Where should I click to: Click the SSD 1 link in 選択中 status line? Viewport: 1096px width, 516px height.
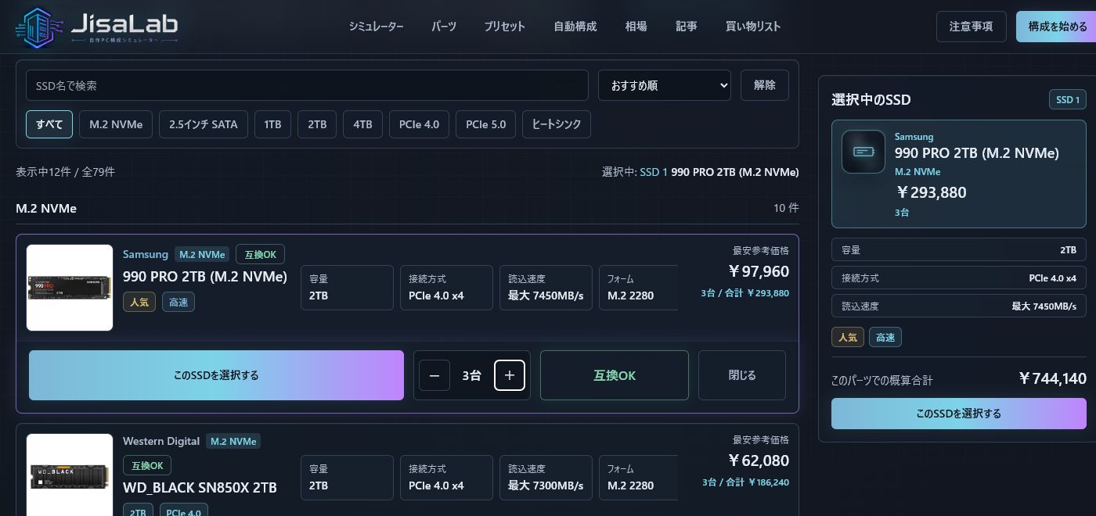pyautogui.click(x=654, y=172)
